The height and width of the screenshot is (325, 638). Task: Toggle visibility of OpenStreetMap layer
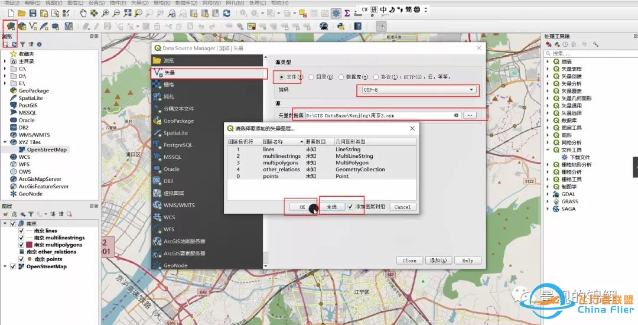coord(13,266)
